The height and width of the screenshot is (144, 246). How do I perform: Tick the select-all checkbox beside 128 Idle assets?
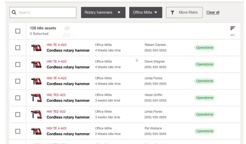(18, 31)
